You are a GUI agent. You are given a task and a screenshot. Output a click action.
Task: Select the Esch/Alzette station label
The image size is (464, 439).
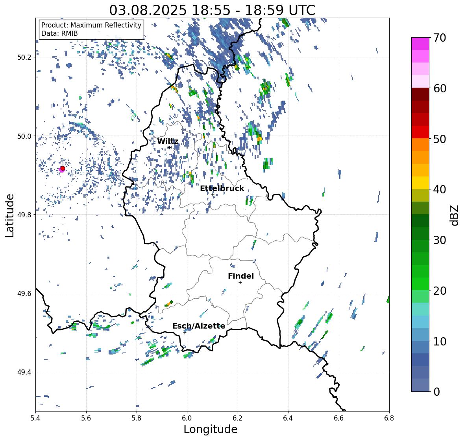click(x=199, y=326)
